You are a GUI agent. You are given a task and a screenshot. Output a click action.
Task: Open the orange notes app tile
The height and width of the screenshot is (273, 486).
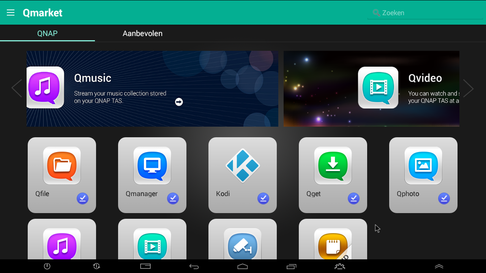click(x=333, y=239)
